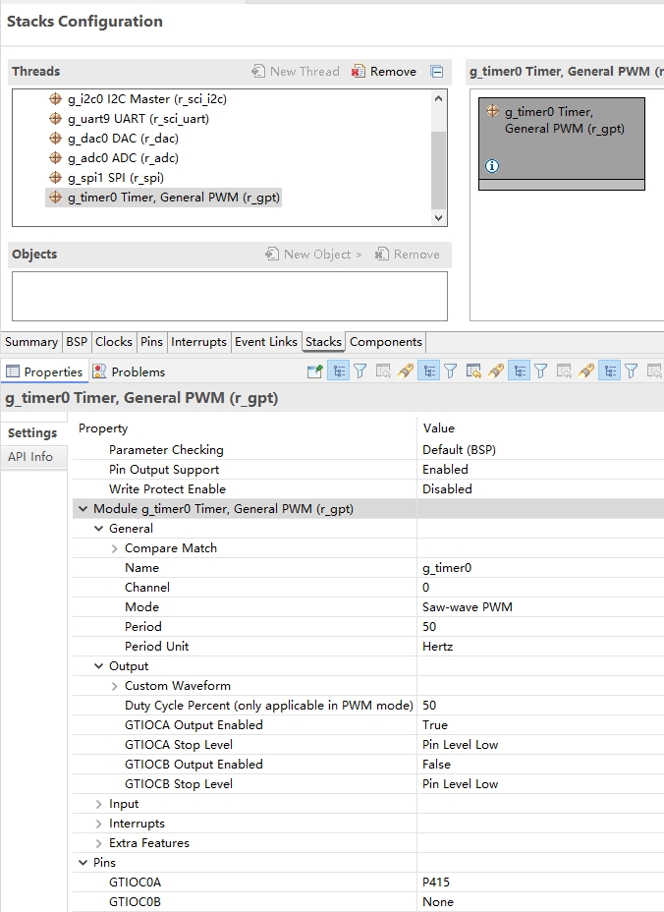This screenshot has width=664, height=912.
Task: Click Remove button in Objects panel
Action: pyautogui.click(x=408, y=255)
